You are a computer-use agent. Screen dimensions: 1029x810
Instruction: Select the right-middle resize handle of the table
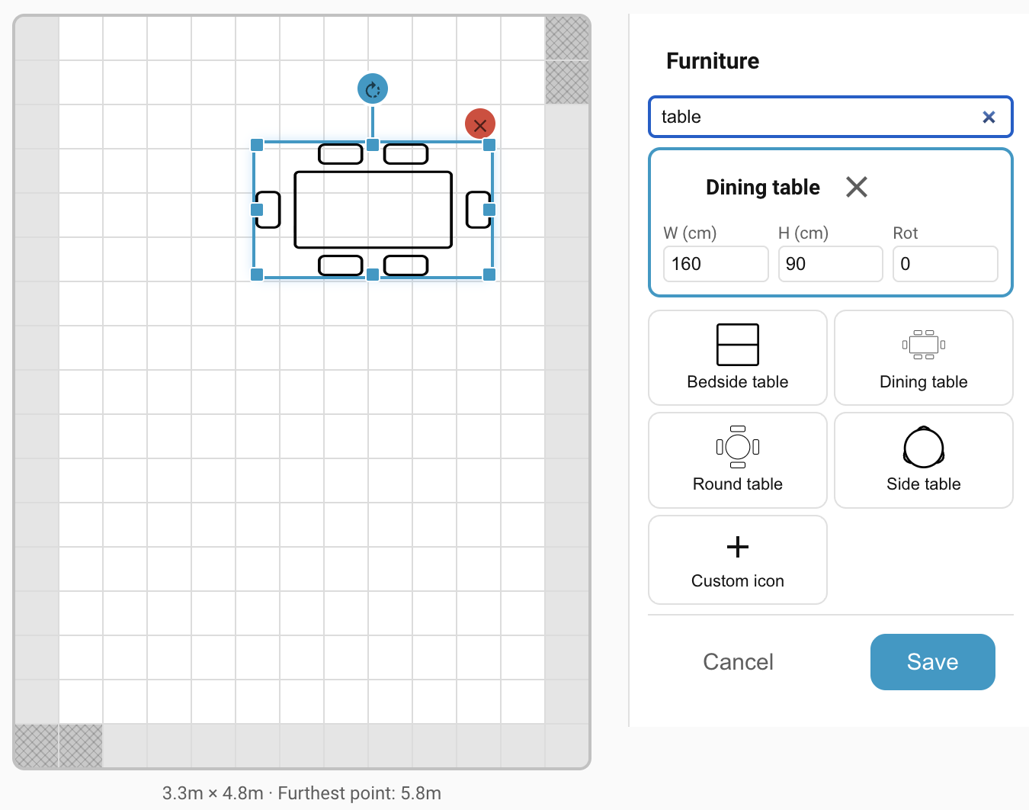pyautogui.click(x=489, y=210)
